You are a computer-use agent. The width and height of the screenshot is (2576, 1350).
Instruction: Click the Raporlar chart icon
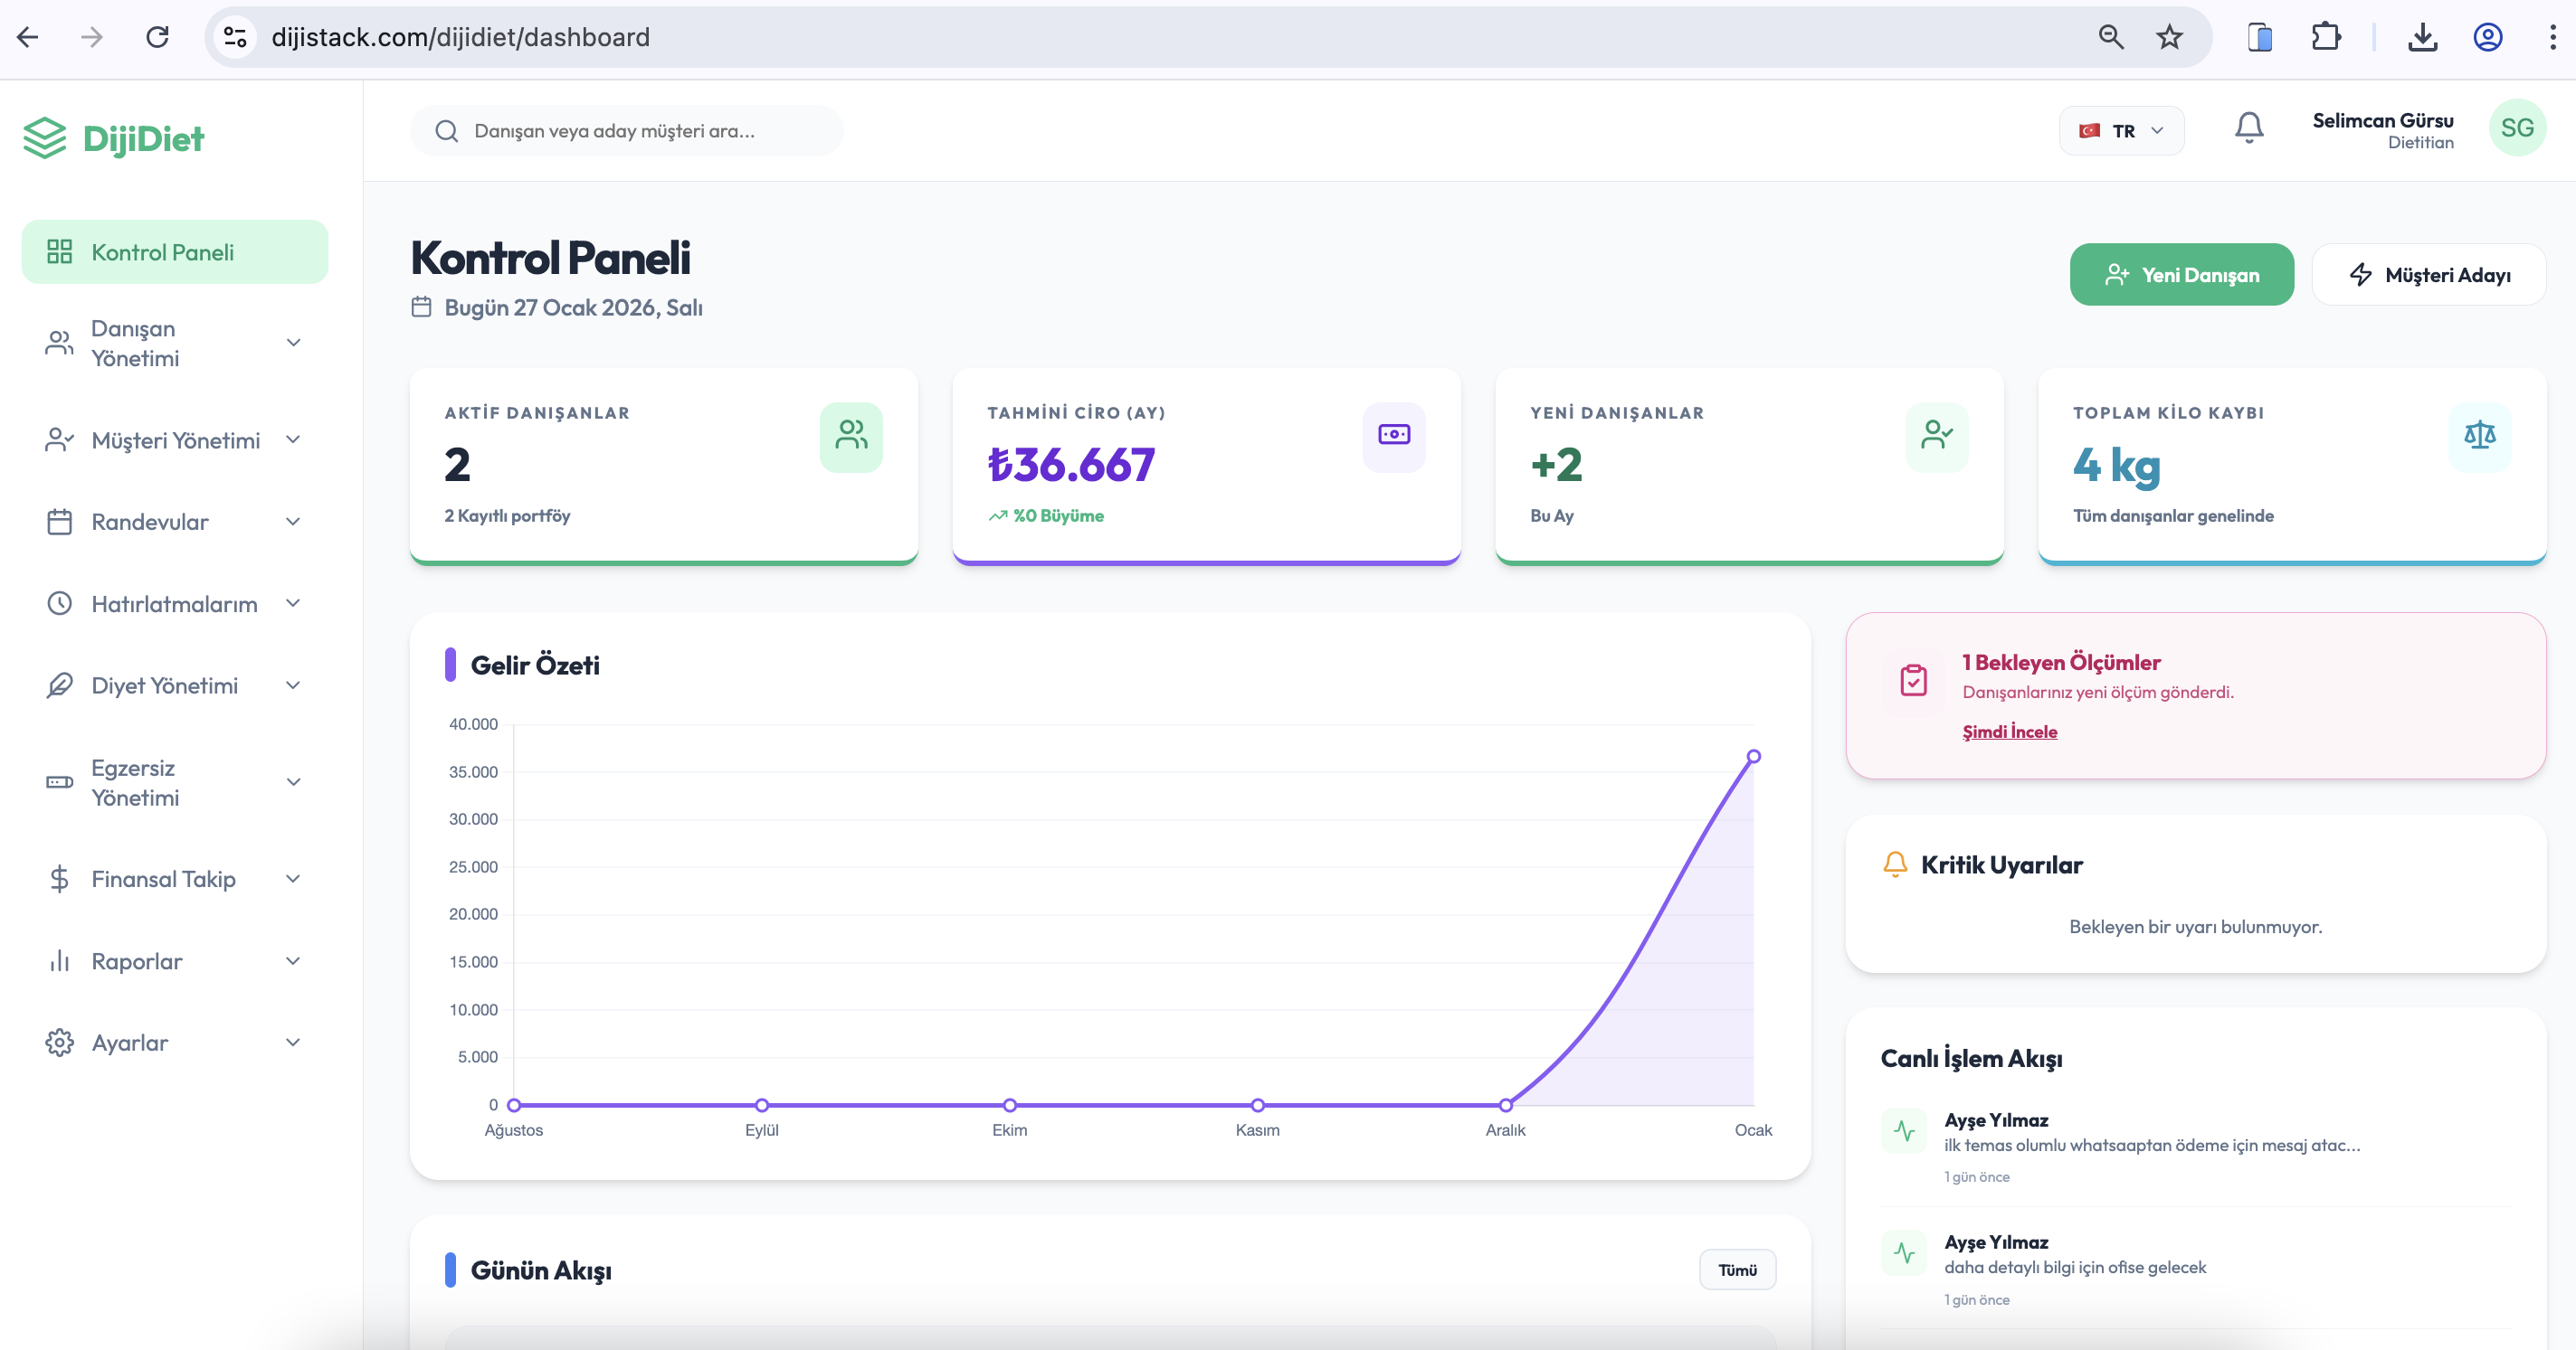tap(58, 960)
